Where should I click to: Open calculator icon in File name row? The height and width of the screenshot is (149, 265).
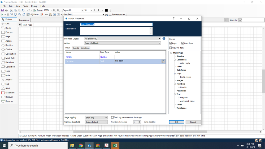pyautogui.click(x=163, y=61)
